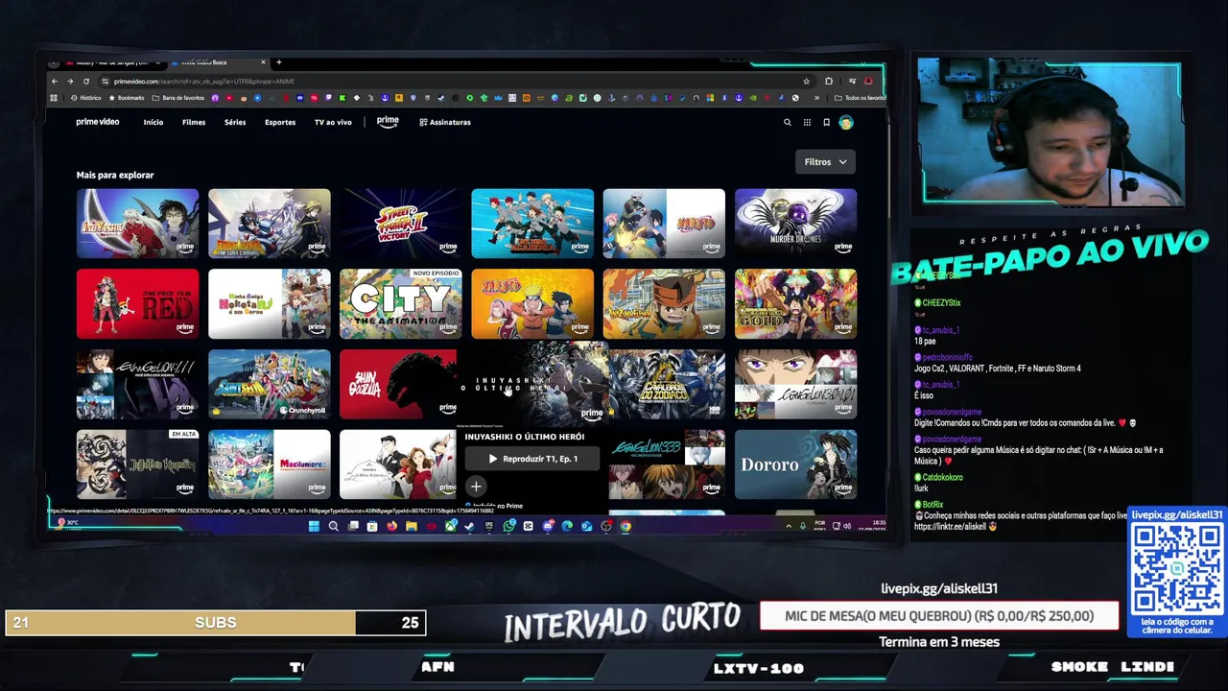The width and height of the screenshot is (1228, 691).
Task: Go back with the browser back arrow
Action: pos(54,82)
